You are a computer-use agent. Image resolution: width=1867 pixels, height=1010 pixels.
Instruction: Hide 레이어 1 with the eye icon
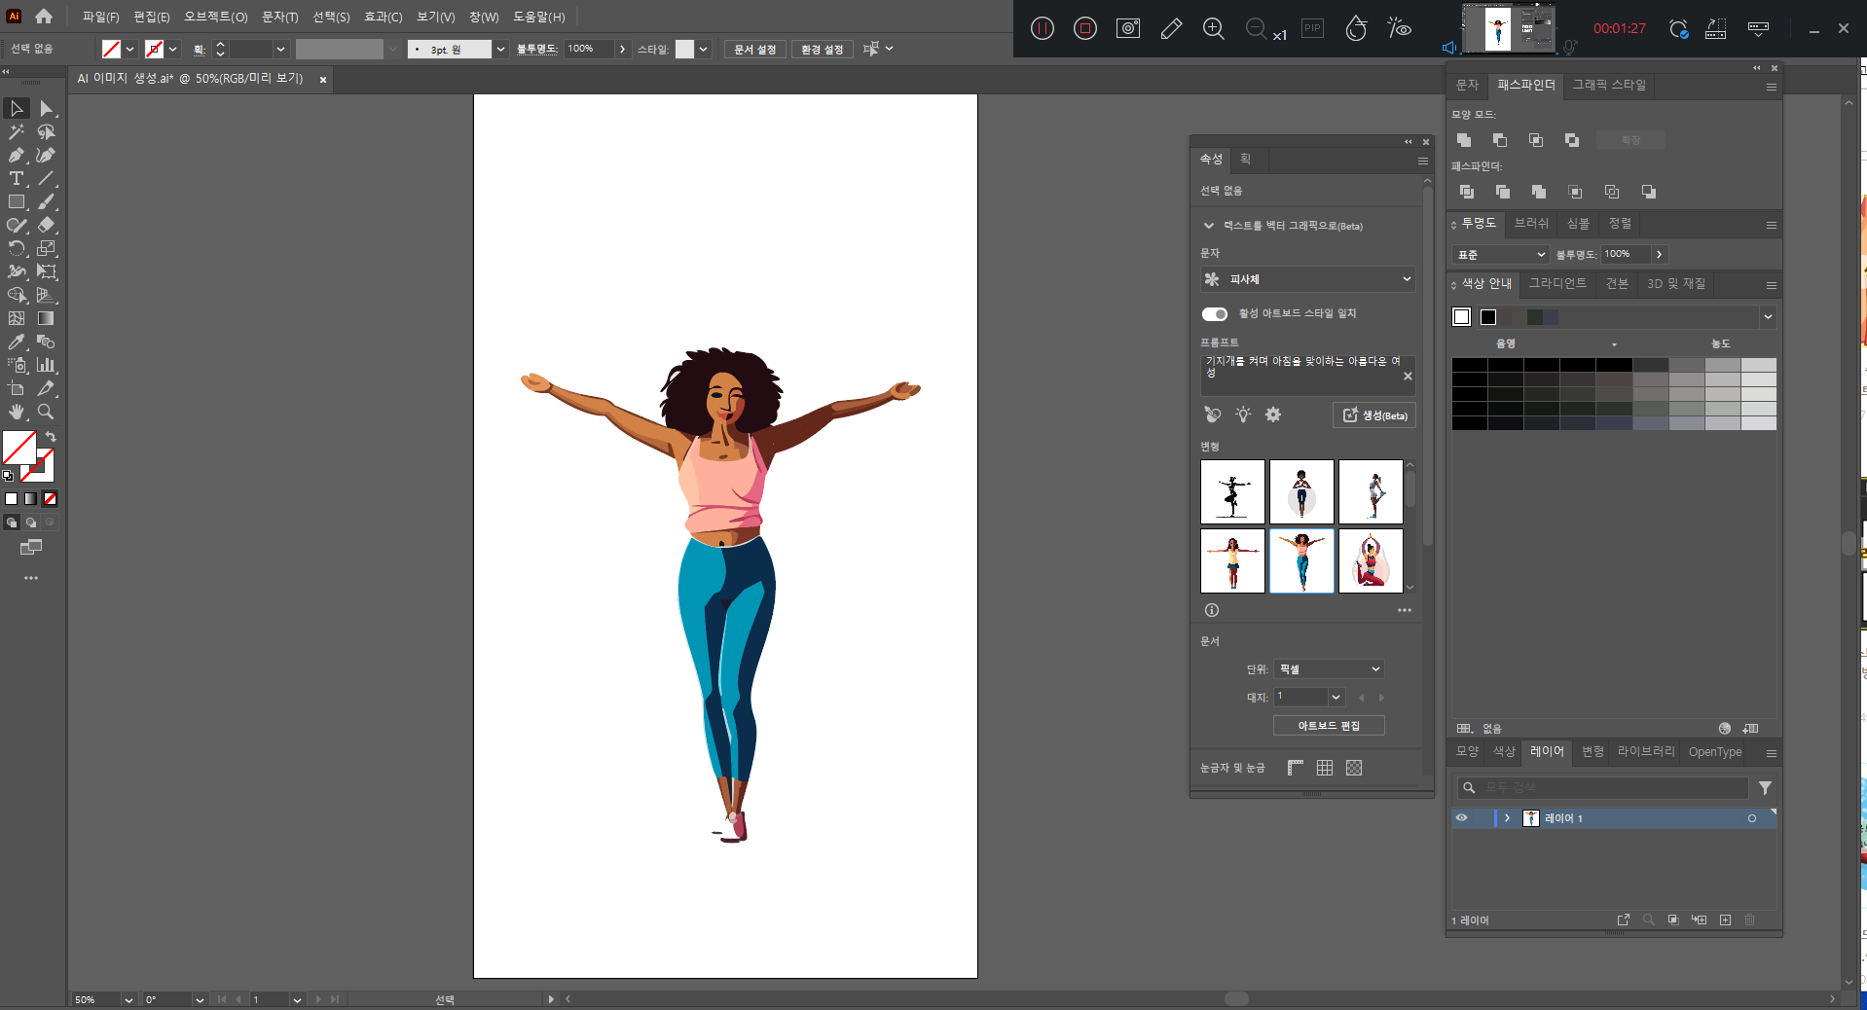coord(1461,818)
